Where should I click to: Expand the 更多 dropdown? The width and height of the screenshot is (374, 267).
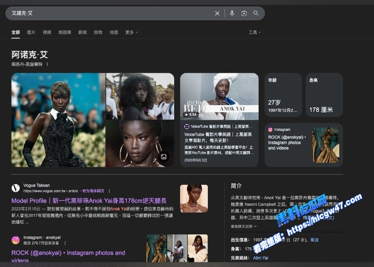131,32
